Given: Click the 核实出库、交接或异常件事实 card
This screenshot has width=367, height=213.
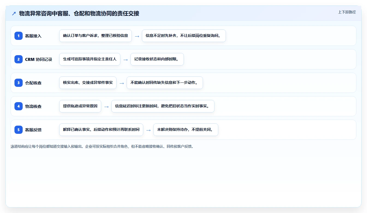Looking at the screenshot, I should click(88, 83).
